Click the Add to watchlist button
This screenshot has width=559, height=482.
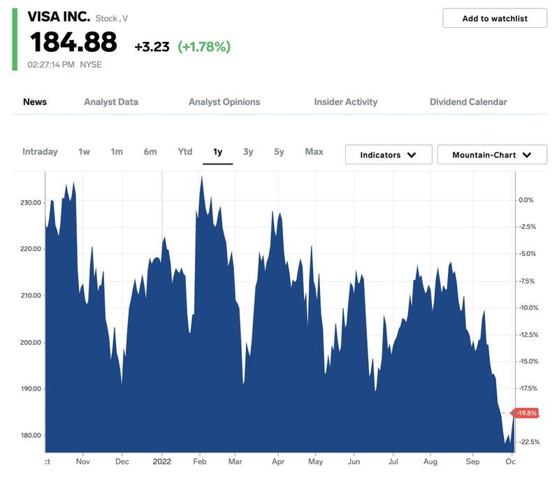pos(495,18)
